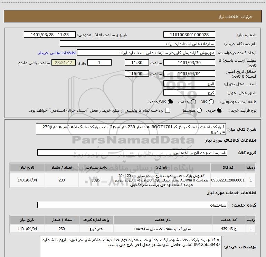Click the goods group field تاسیسات و مصالح ساختمانی
Viewport: 266px width, 257px height.
[x=132, y=152]
